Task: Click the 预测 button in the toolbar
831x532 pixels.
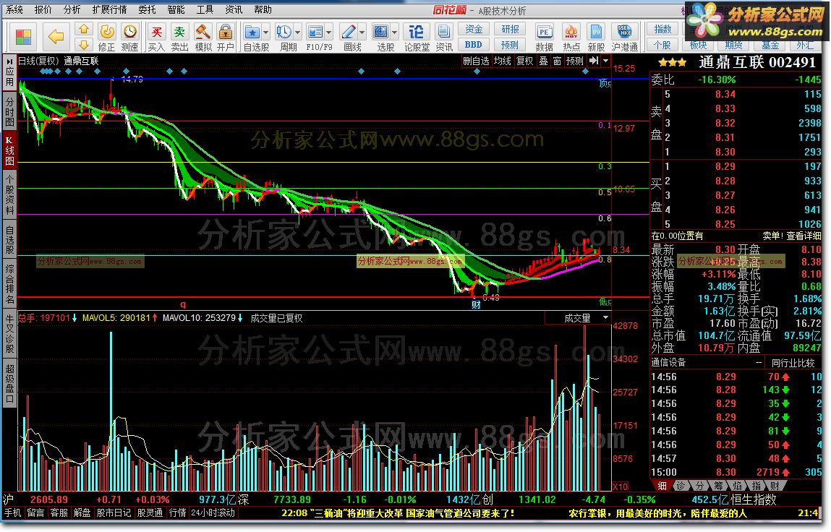Action: (510, 45)
